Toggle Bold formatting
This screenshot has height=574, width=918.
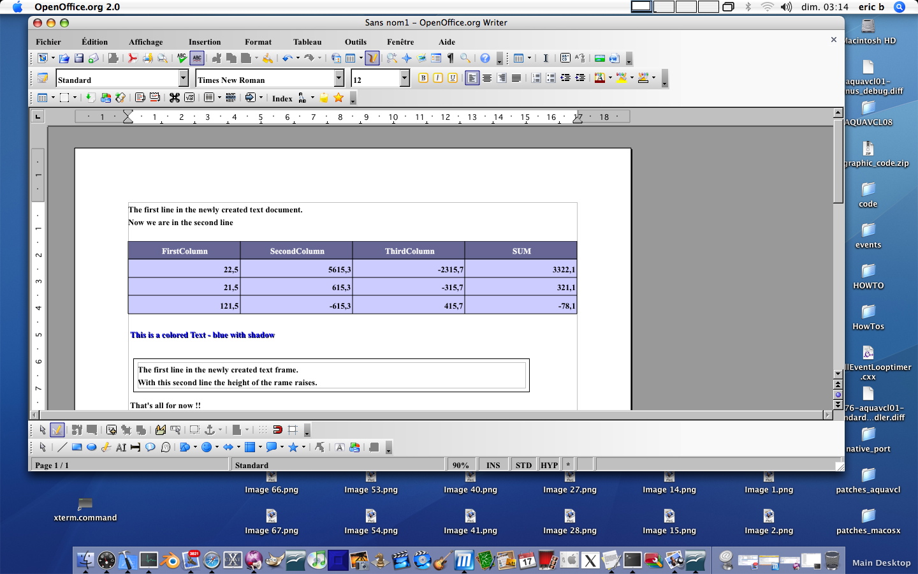pos(423,78)
